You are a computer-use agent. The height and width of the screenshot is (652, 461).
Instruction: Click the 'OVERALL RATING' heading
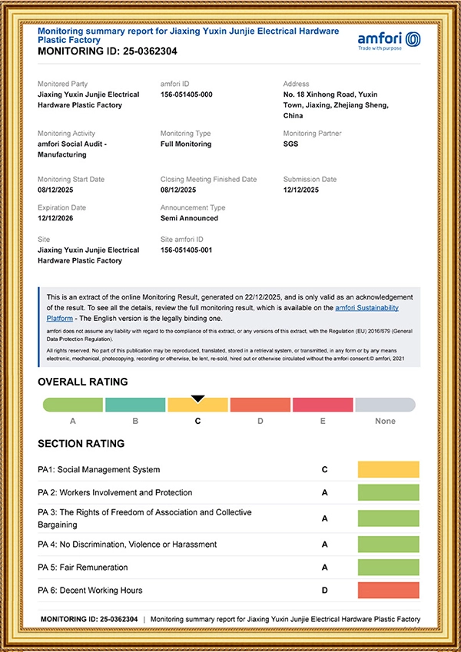pyautogui.click(x=83, y=382)
